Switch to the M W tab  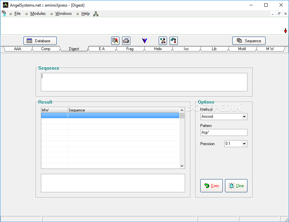270,49
